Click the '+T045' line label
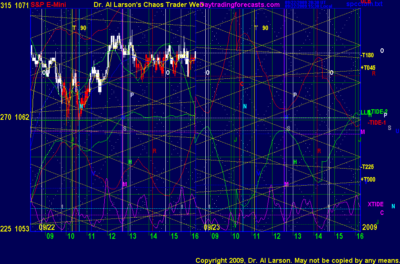 [x=368, y=68]
